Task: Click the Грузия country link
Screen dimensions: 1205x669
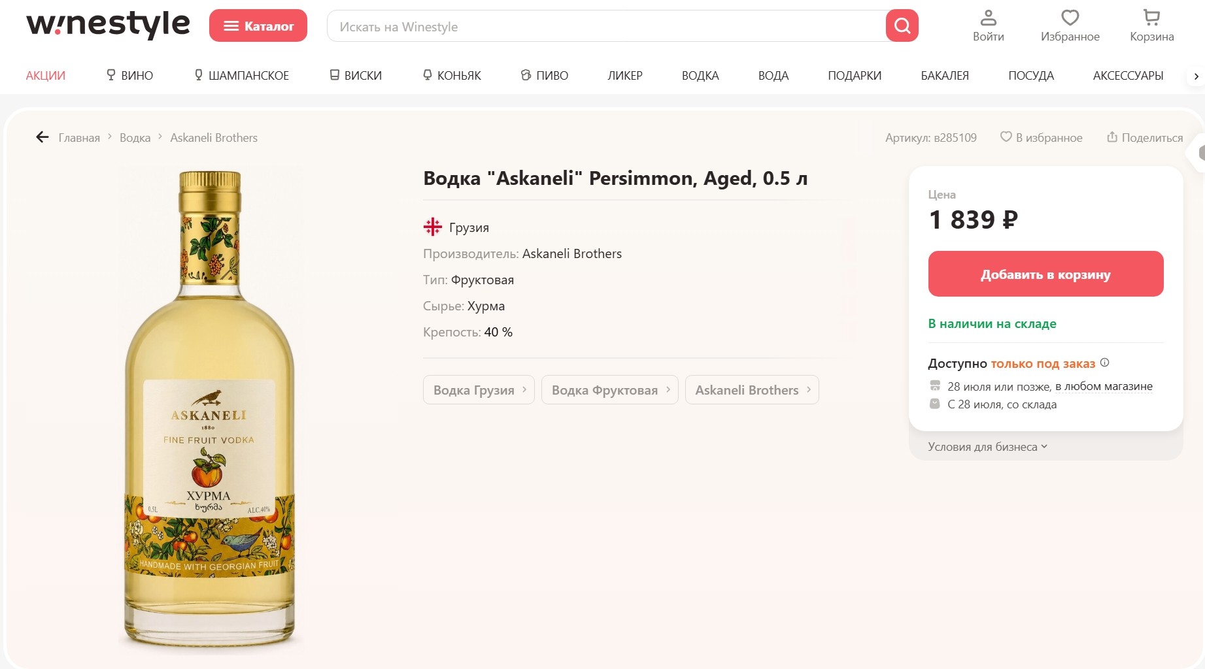Action: pos(469,227)
